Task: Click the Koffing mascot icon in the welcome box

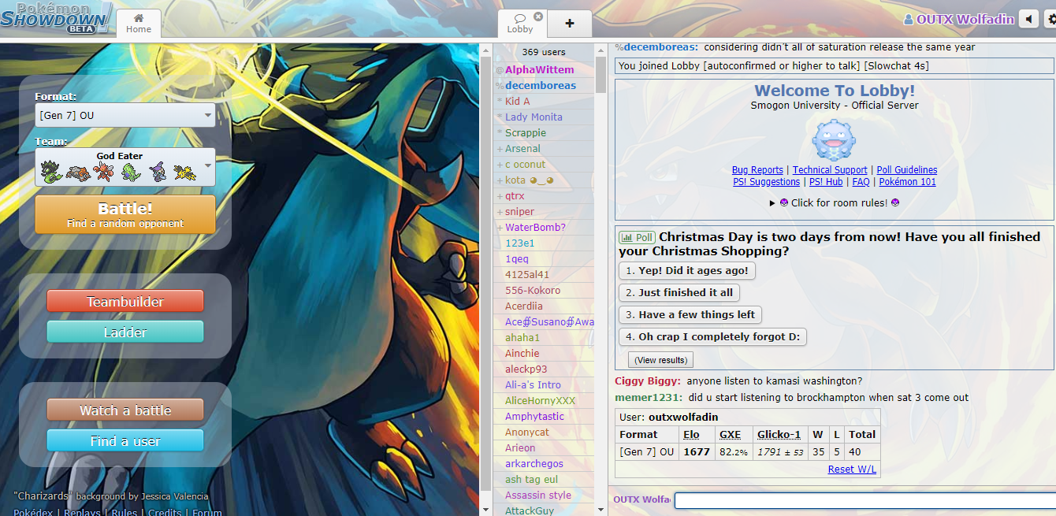Action: click(x=834, y=140)
